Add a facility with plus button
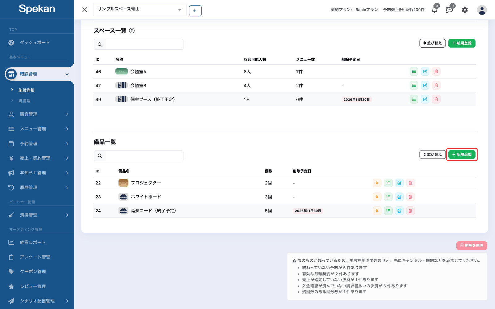Viewport: 495px width, 309px height. pos(195,11)
